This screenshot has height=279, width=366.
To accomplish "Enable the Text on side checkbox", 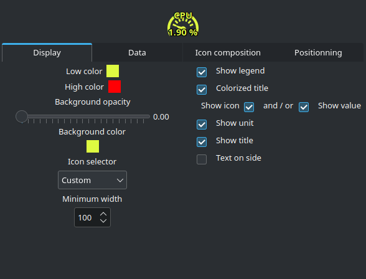I will pos(202,159).
